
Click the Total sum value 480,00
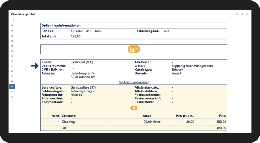pyautogui.click(x=76, y=37)
